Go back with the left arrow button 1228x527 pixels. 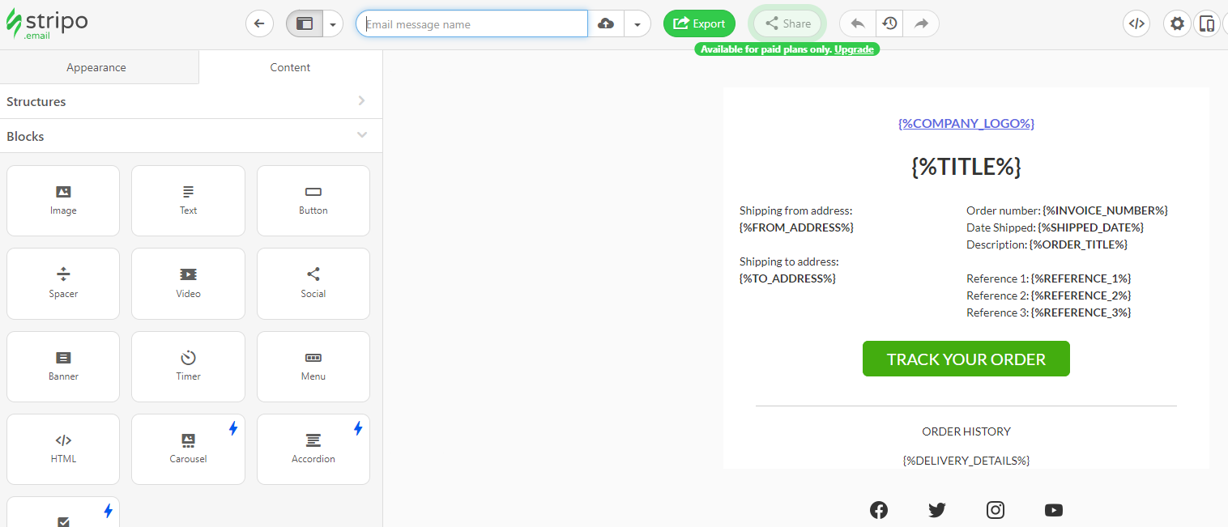coord(259,23)
